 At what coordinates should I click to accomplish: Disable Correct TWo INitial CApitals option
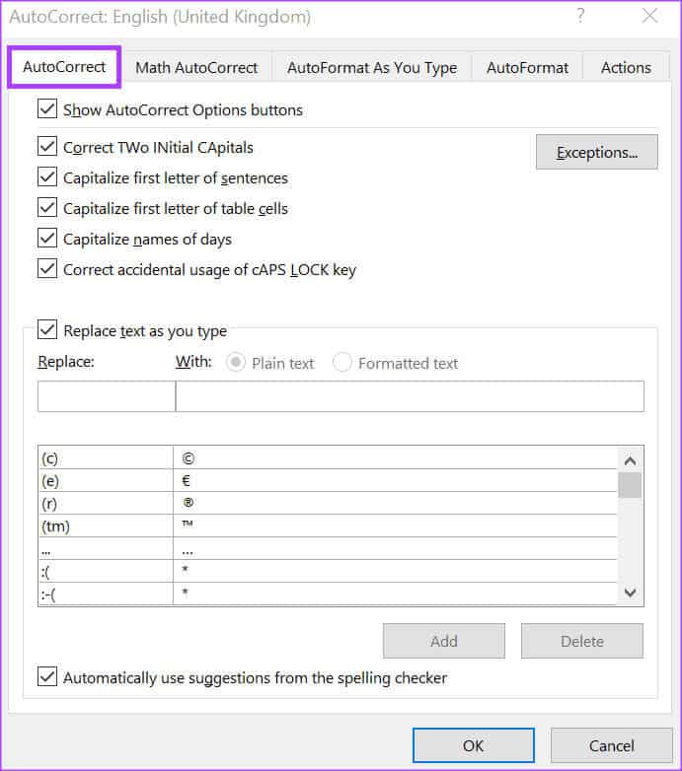click(46, 147)
